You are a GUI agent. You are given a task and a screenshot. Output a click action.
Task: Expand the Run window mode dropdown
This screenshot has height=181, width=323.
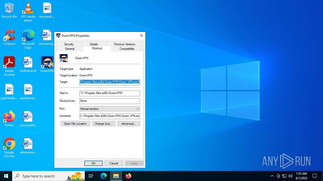point(110,109)
